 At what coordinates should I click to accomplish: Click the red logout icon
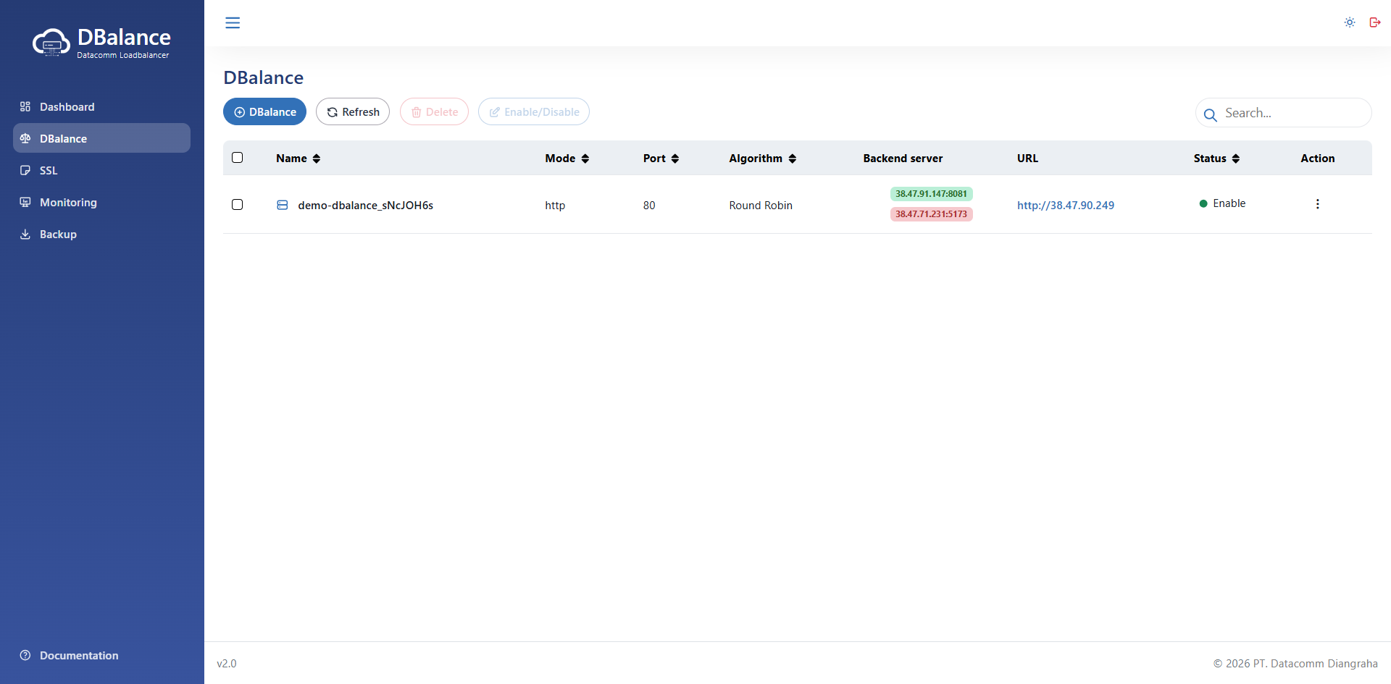(1374, 22)
